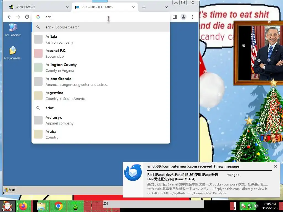Close the WINDOWS93 tab
This screenshot has height=212, width=283.
[67, 7]
